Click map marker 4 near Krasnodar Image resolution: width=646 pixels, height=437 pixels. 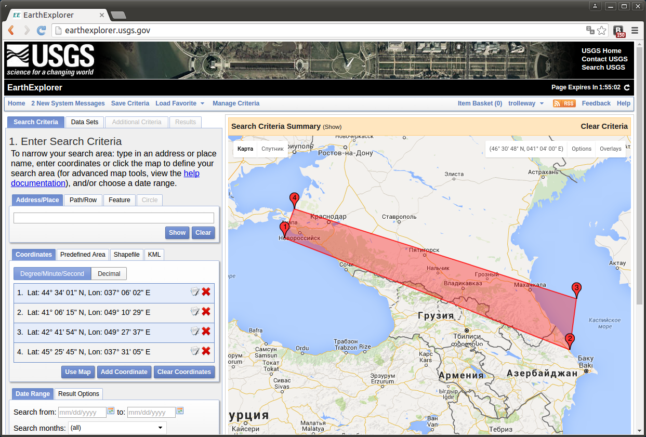(294, 201)
